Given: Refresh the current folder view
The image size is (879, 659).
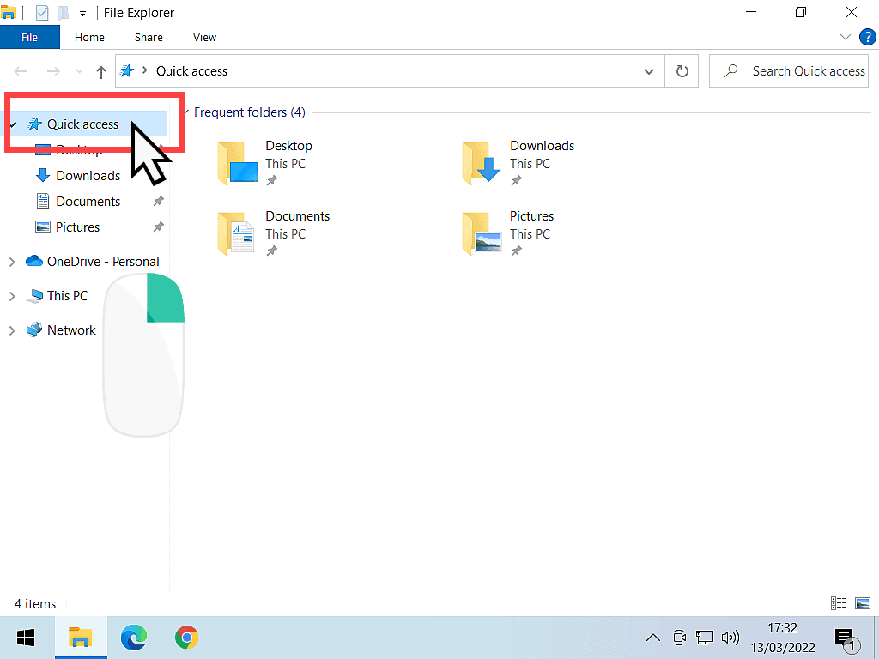Looking at the screenshot, I should [x=682, y=70].
